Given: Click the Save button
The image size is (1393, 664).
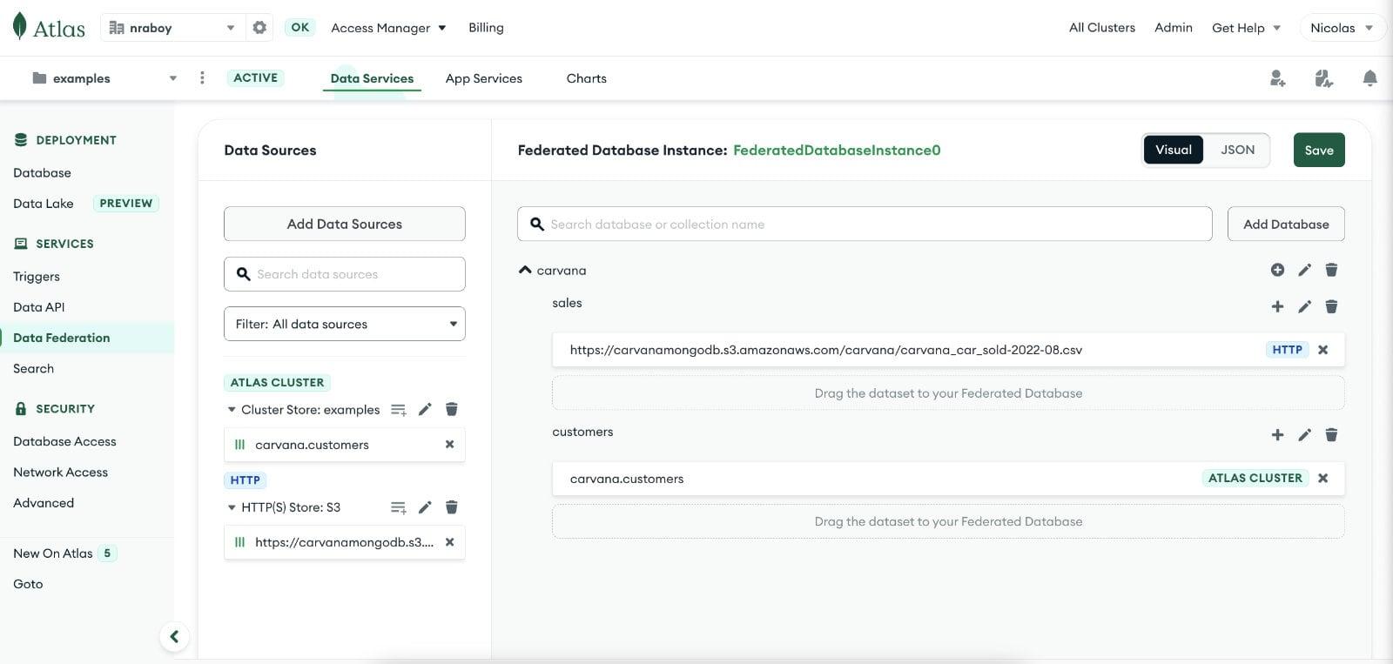Looking at the screenshot, I should [x=1319, y=150].
